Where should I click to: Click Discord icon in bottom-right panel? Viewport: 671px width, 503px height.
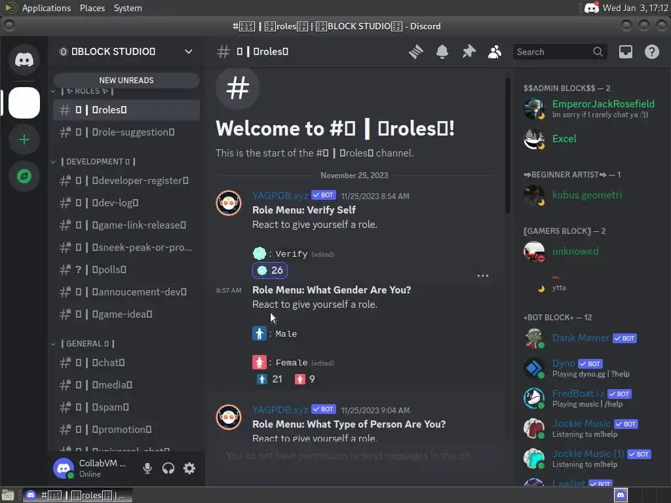621,495
